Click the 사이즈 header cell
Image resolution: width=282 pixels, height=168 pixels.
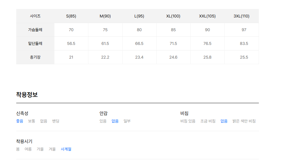[x=35, y=16]
